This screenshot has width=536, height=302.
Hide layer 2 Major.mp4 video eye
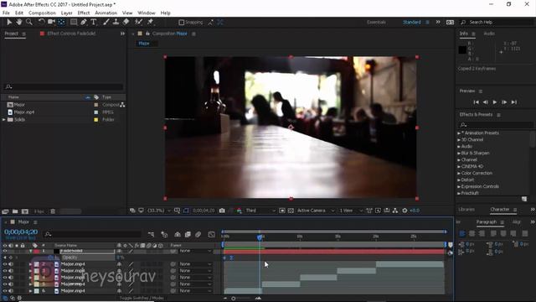click(x=5, y=264)
